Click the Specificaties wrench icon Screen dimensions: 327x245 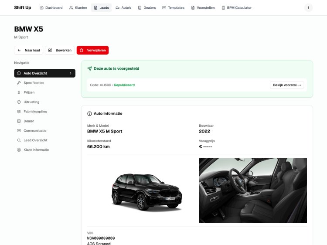(19, 83)
